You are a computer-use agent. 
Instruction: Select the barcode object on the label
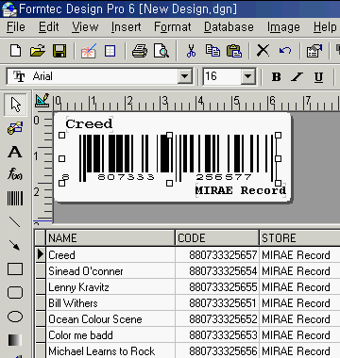tap(170, 159)
